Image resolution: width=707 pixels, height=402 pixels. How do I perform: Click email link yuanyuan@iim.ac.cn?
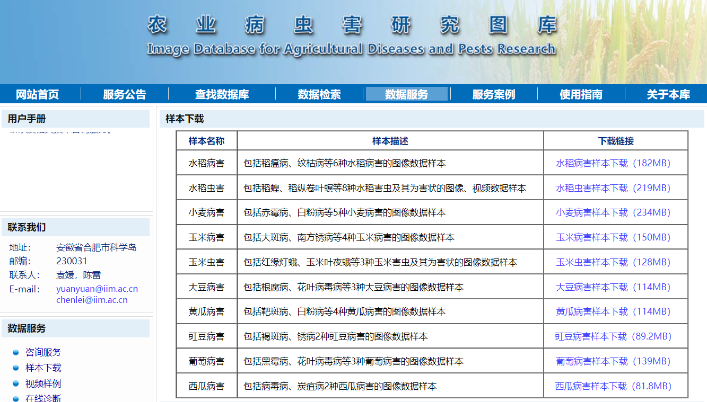97,289
